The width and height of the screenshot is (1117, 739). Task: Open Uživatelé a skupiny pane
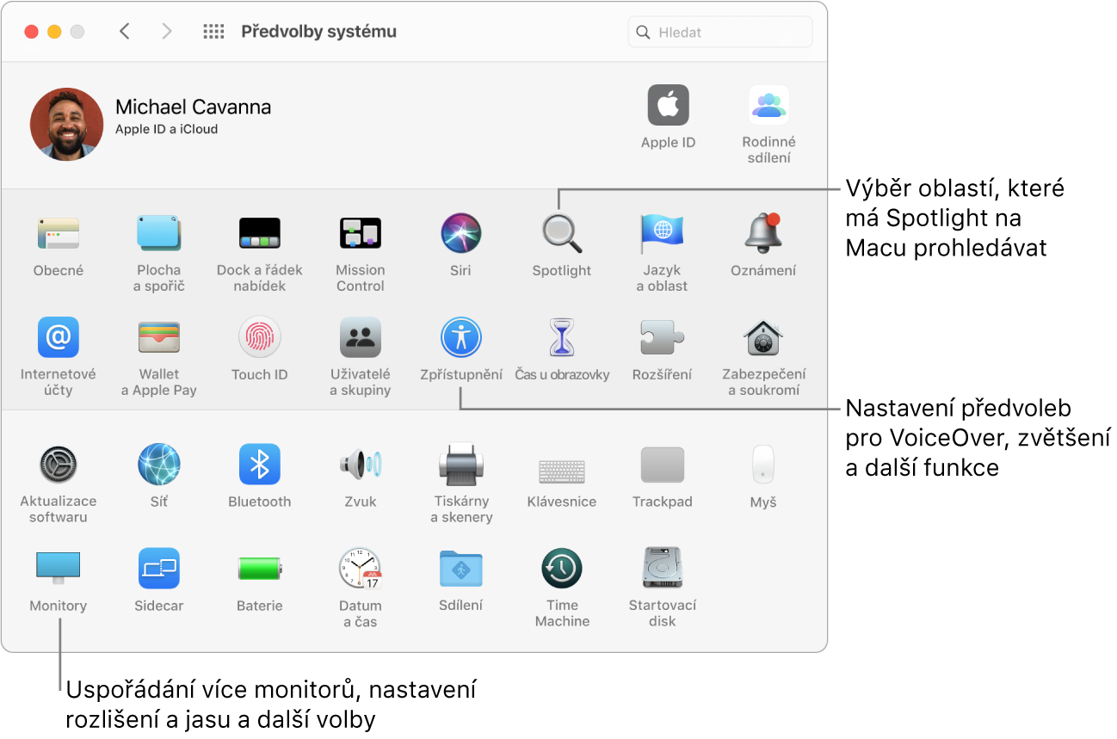tap(361, 337)
